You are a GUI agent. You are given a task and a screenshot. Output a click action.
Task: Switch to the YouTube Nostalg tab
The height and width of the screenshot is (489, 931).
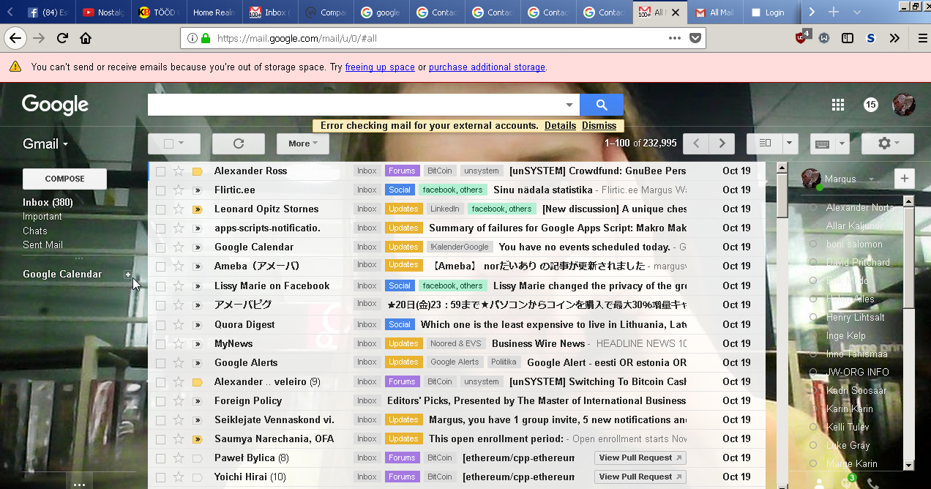pos(104,12)
